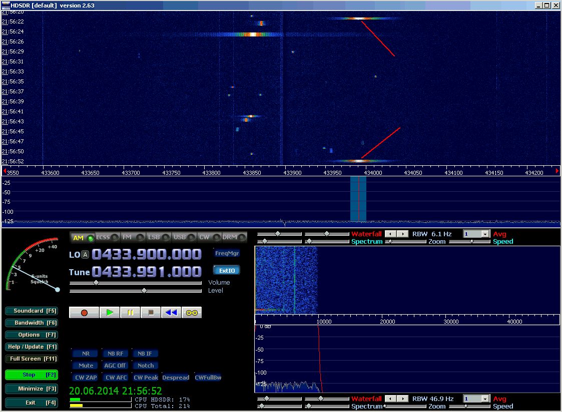Click the Volume slider track
The image size is (562, 412).
point(137,283)
